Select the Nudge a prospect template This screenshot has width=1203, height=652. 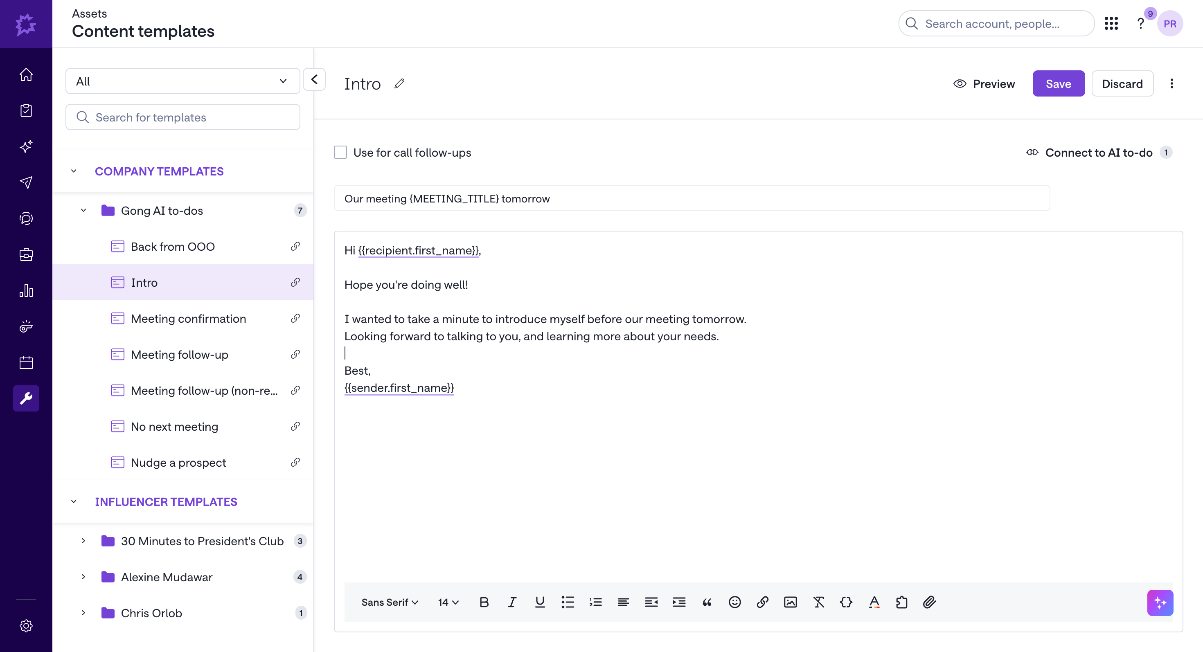click(x=183, y=462)
